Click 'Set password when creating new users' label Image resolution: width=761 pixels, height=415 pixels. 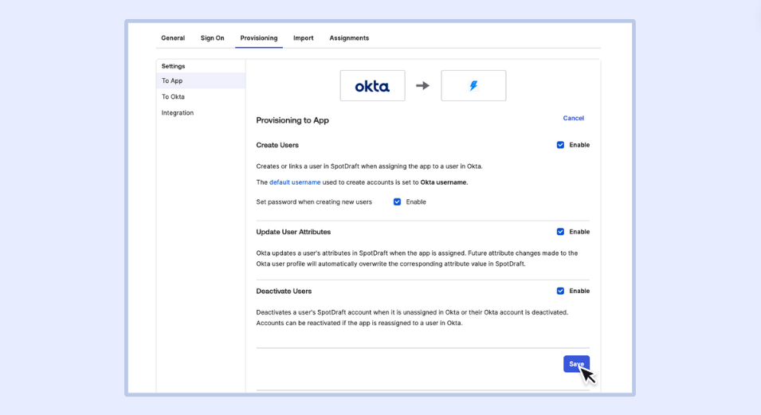point(314,202)
